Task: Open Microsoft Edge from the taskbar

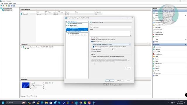Action: point(42,103)
